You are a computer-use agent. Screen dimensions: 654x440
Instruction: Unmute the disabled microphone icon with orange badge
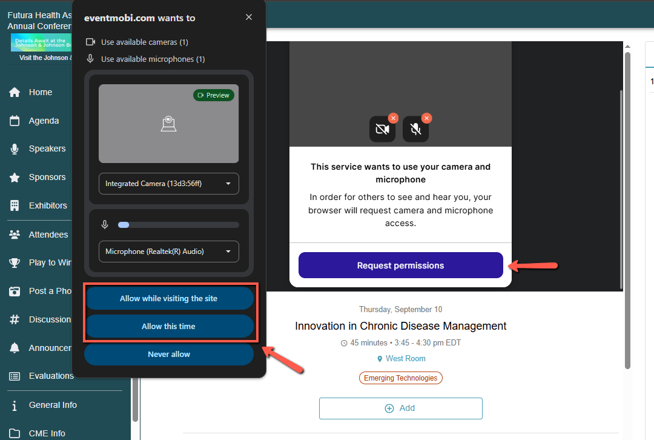(415, 129)
